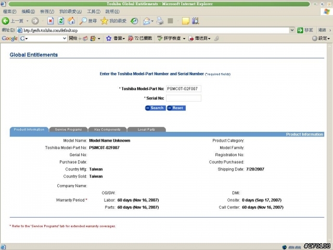This screenshot has height=250, width=333.
Task: Click the Internet zone globe status icon
Action: 285,247
